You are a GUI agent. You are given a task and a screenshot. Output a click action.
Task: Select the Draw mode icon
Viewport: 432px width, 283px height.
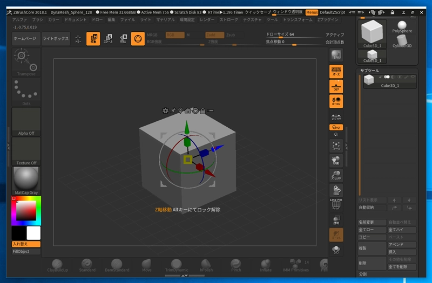tap(78, 39)
